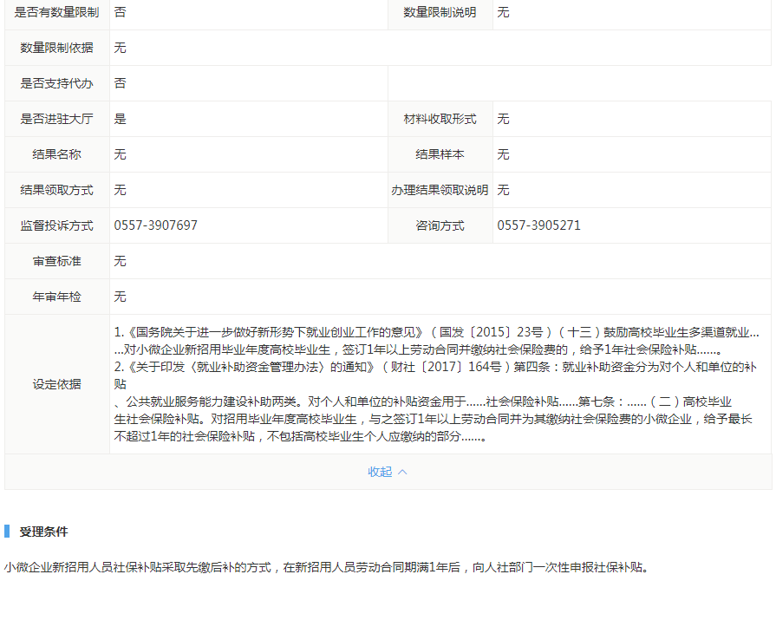Click the 是否进驻大厅 label
The width and height of the screenshot is (776, 620).
[57, 119]
